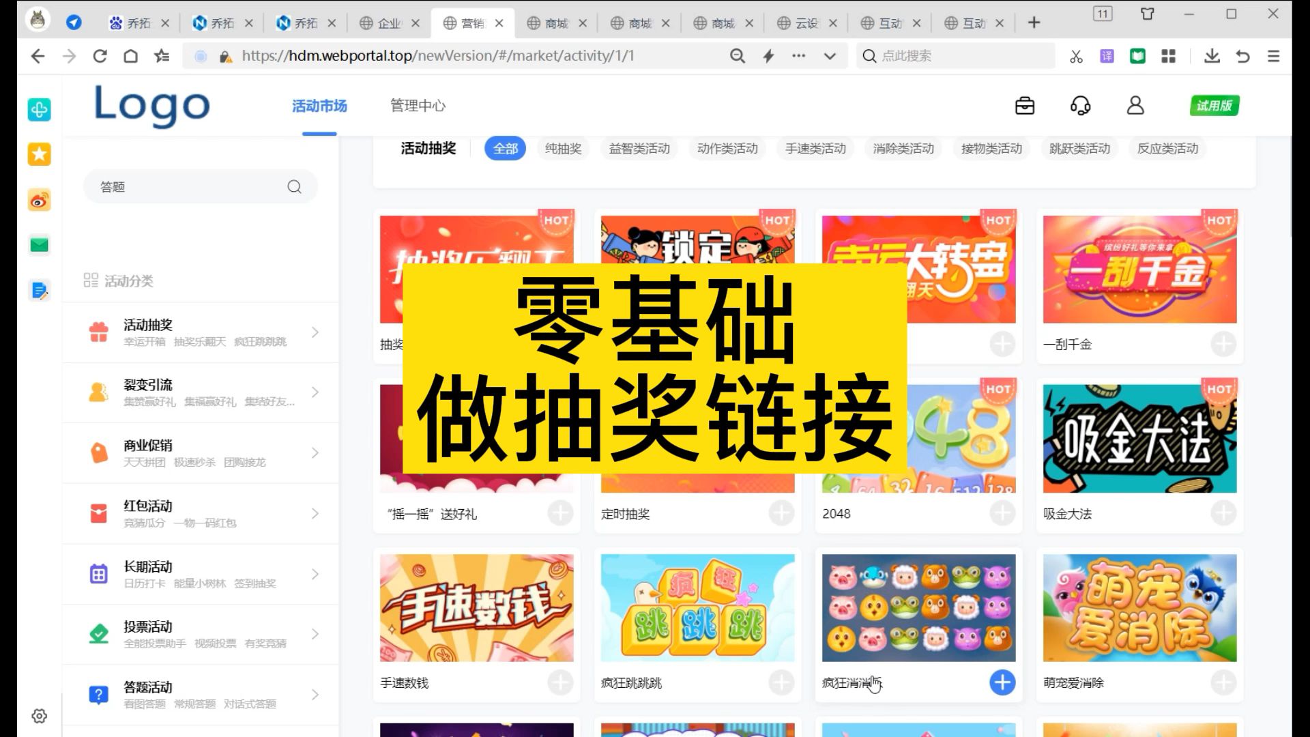This screenshot has height=737, width=1310.
Task: Add 2048 using its plus button
Action: 1002,513
